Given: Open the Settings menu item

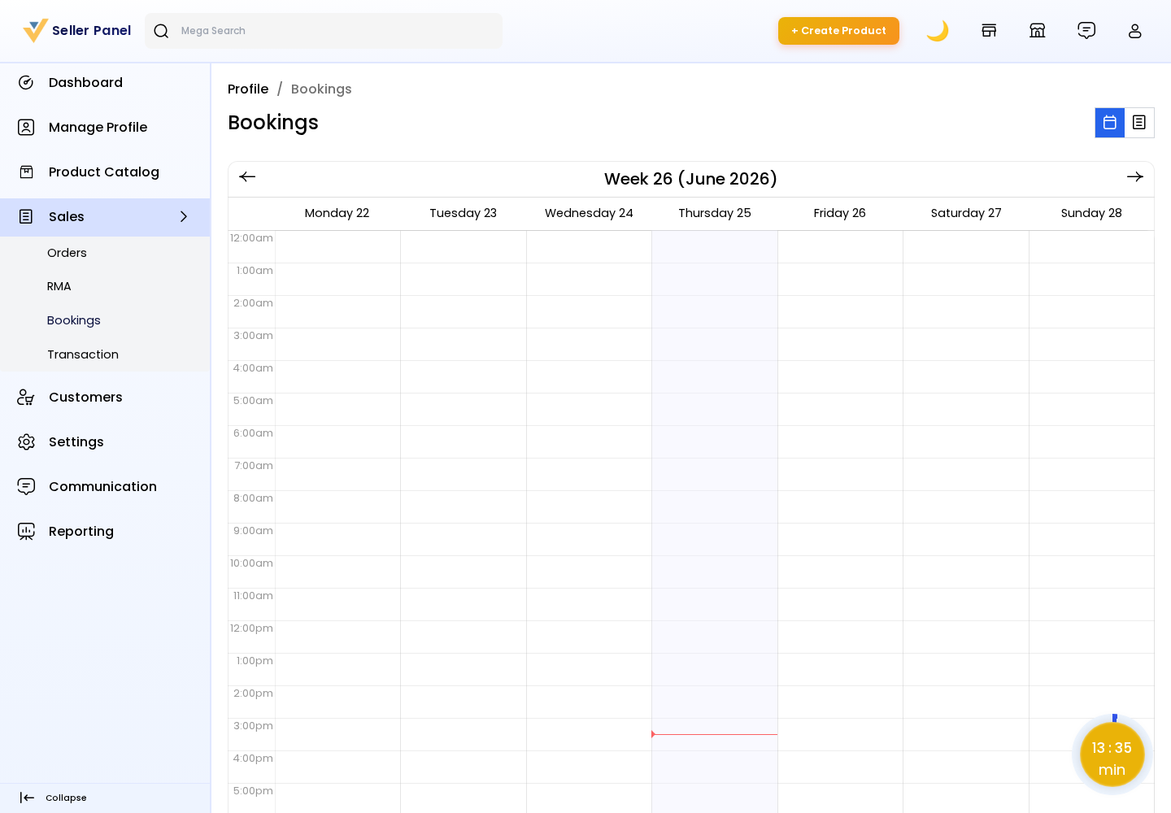Looking at the screenshot, I should pyautogui.click(x=105, y=442).
